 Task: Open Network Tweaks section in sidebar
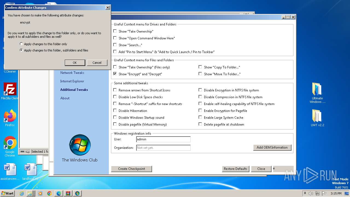72,73
